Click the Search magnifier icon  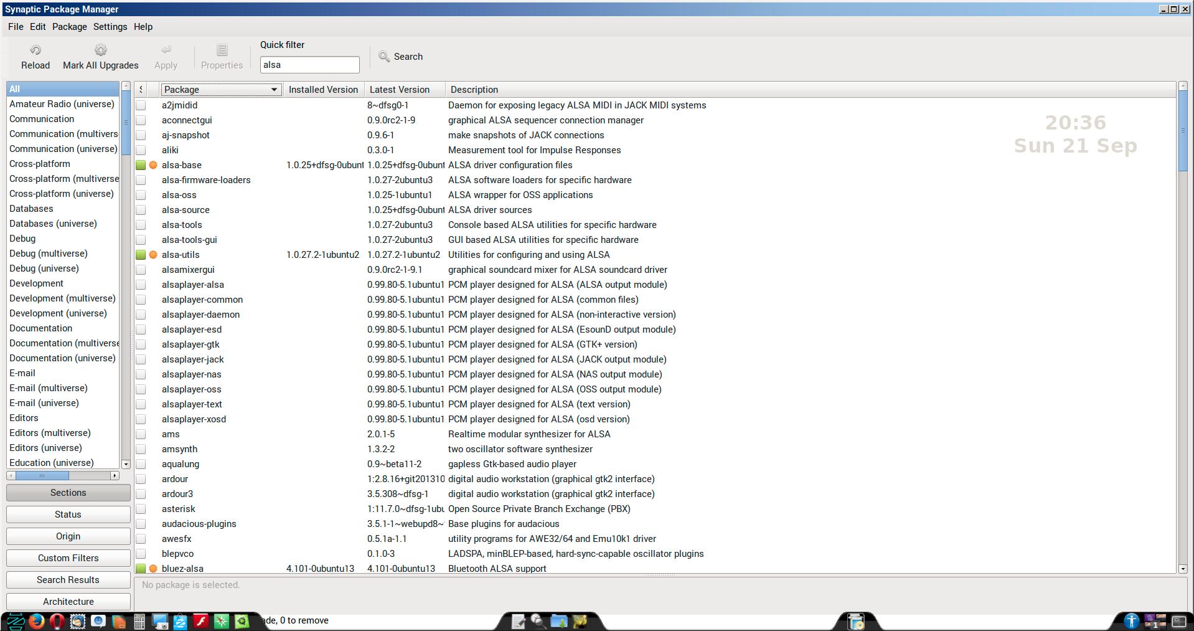click(x=384, y=57)
